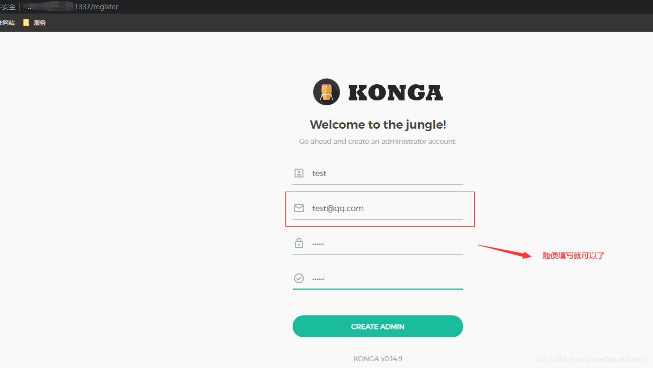The image size is (653, 368).
Task: Click the padlock icon beside the password
Action: (299, 243)
